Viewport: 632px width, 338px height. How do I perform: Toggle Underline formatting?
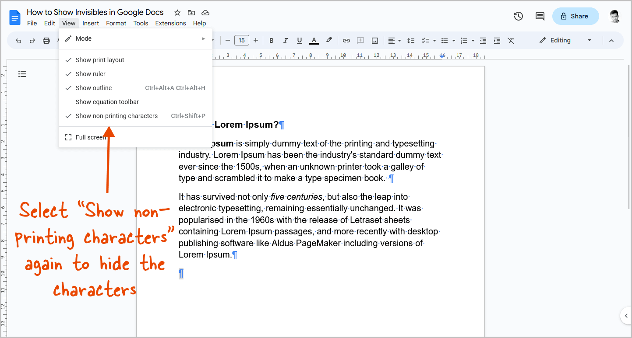pos(299,40)
